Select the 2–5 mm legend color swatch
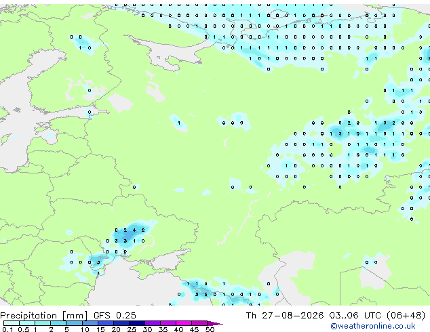This screenshot has height=332, width=430. (x=58, y=323)
